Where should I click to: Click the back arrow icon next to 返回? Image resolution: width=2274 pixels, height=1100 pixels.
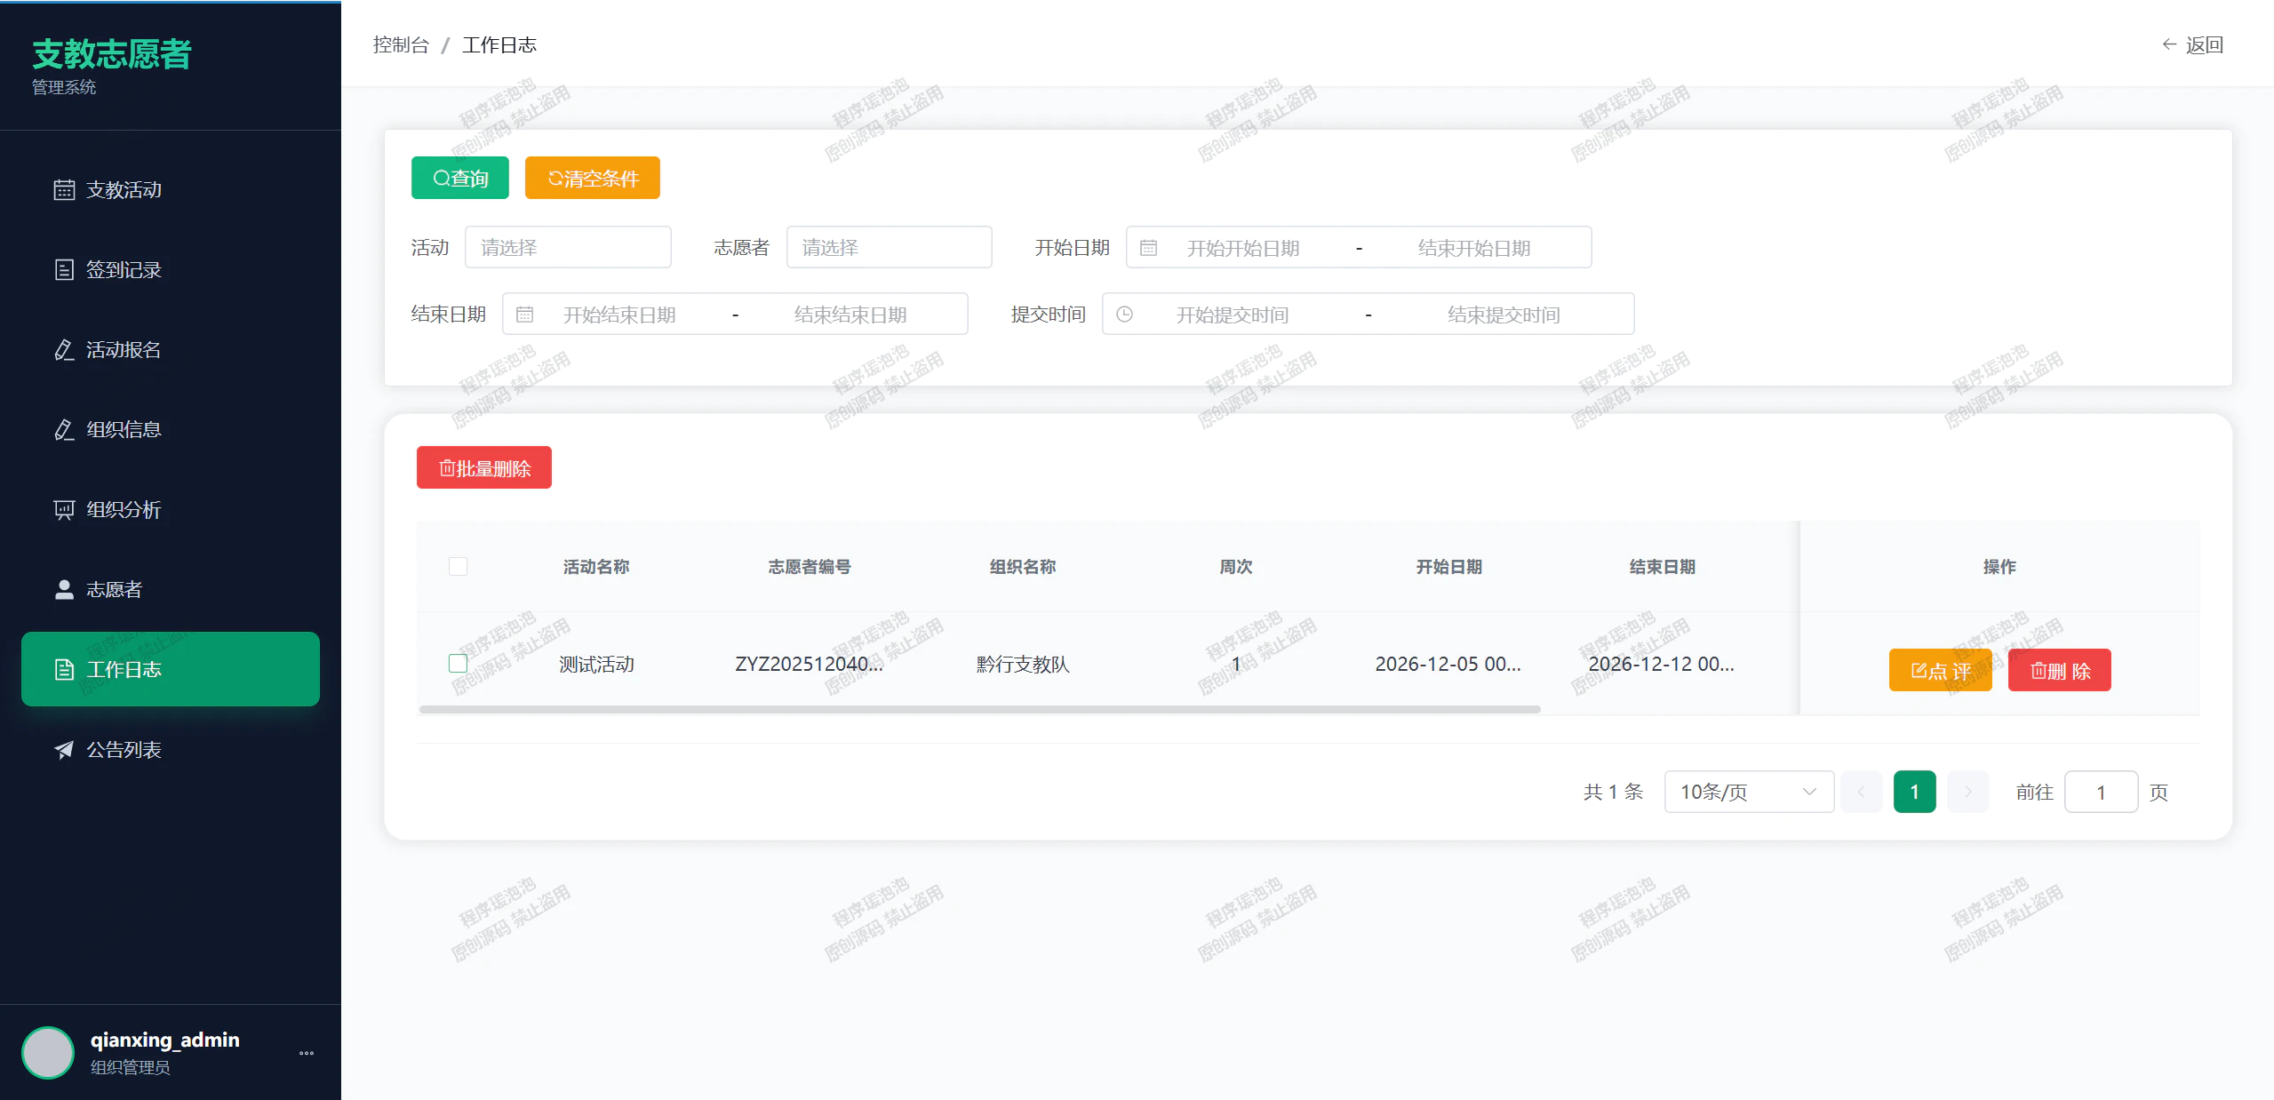coord(2169,44)
